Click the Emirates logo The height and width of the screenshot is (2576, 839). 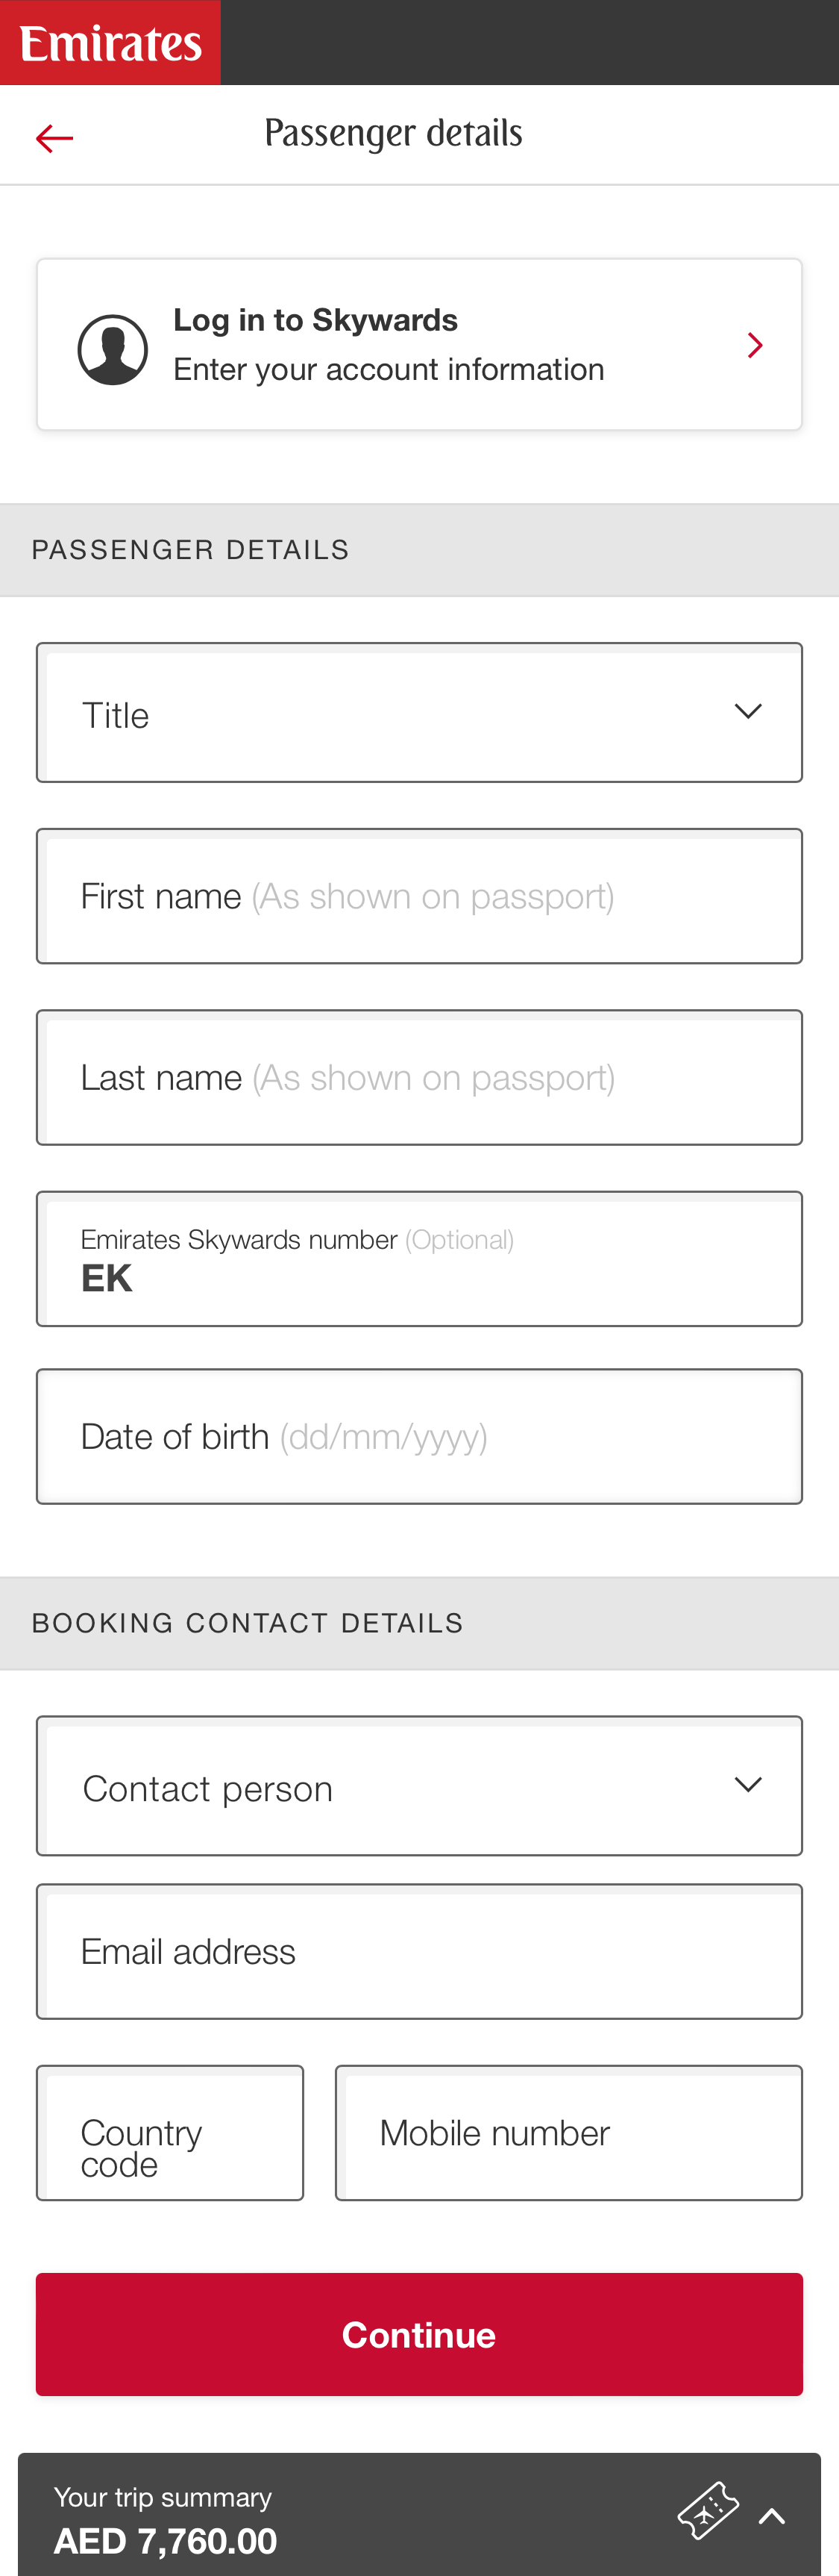point(110,41)
